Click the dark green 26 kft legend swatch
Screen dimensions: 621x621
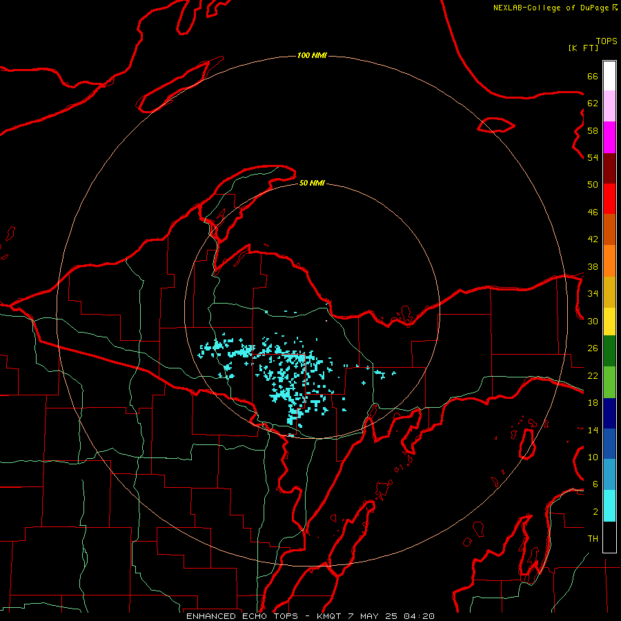[609, 351]
